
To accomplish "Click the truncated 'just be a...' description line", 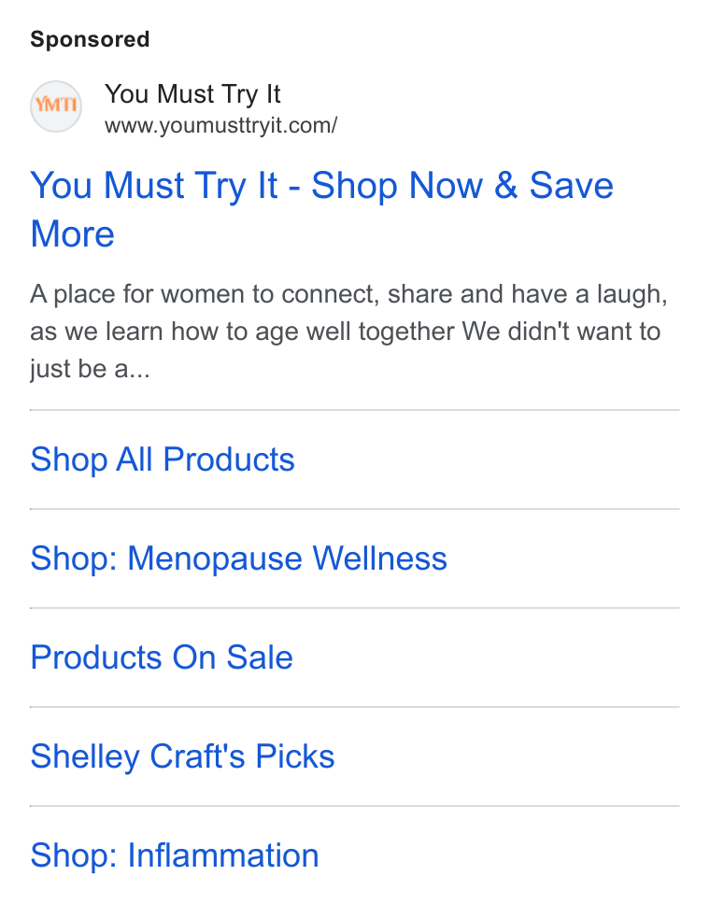I will point(90,369).
